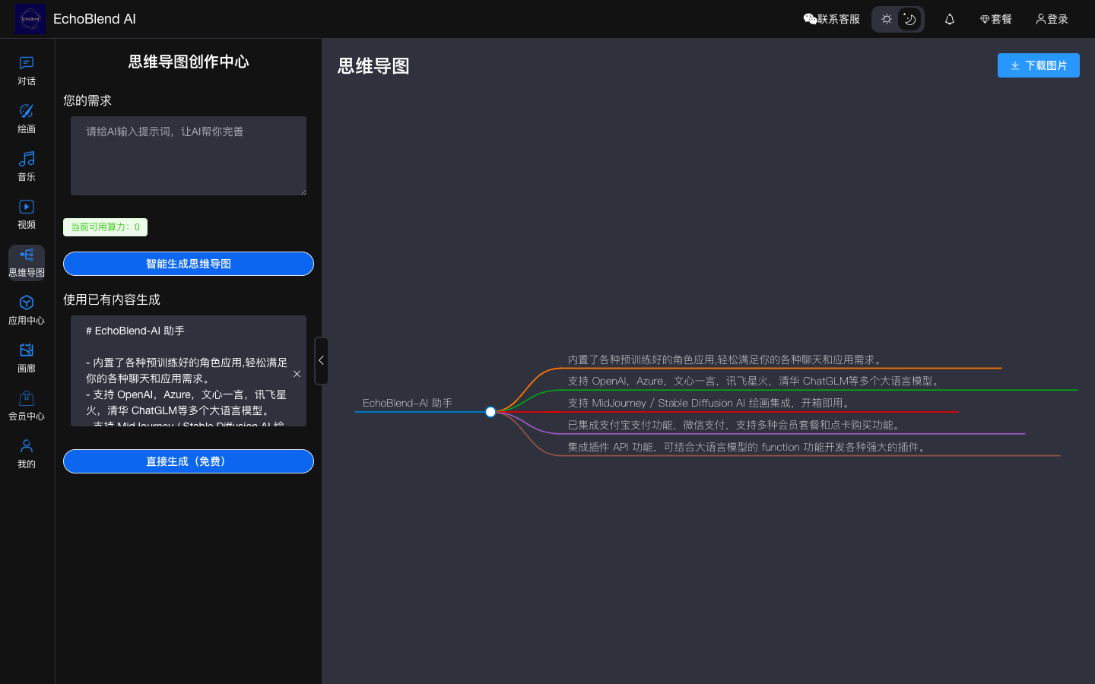The height and width of the screenshot is (684, 1095).
Task: Open 联系客服 customer service
Action: pos(831,19)
